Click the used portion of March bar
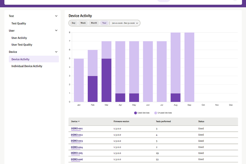The height and width of the screenshot is (164, 246). [107, 80]
